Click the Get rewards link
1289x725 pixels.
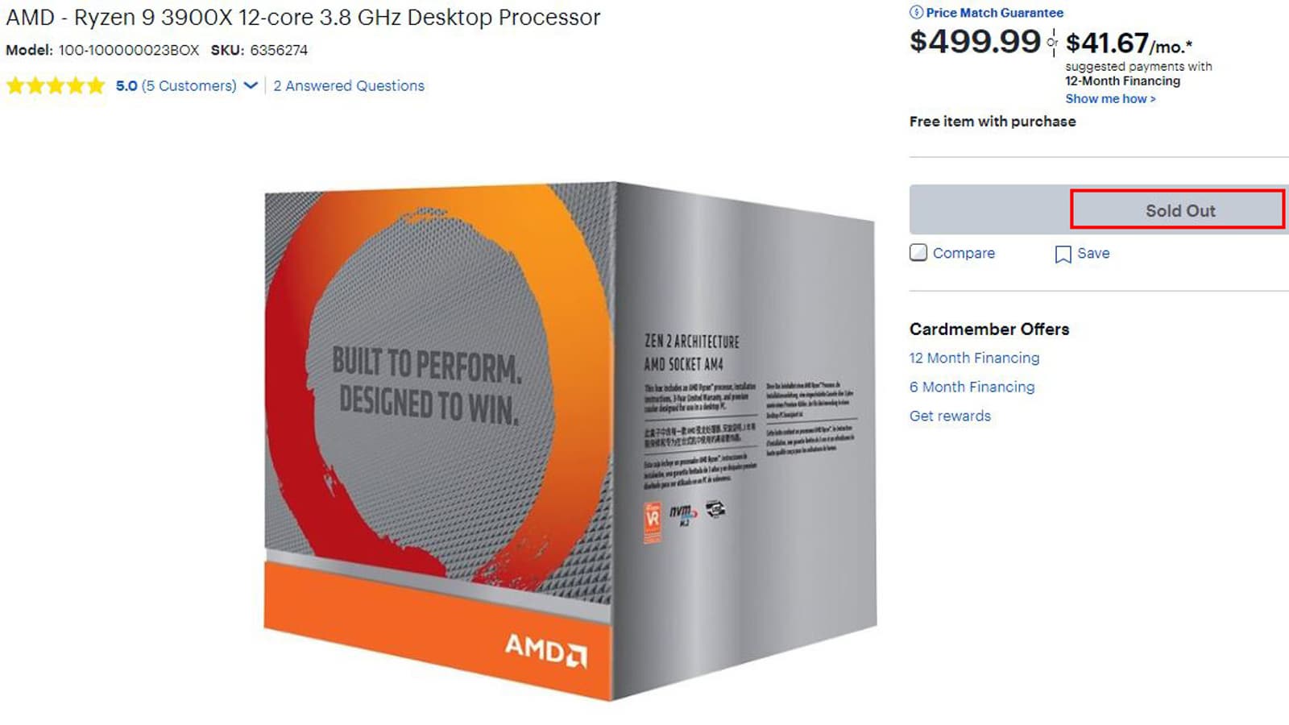click(950, 416)
